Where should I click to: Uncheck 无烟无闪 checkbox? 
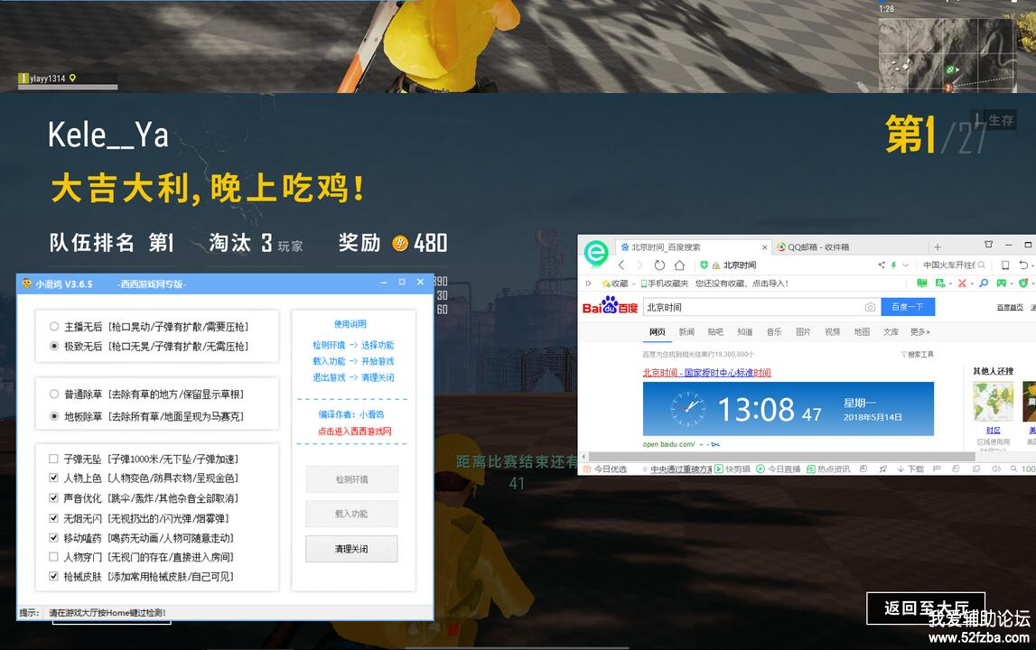(53, 518)
